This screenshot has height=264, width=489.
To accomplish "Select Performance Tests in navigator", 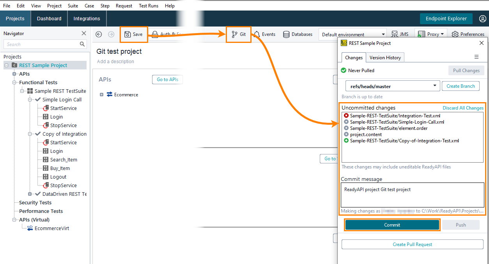I will [41, 211].
